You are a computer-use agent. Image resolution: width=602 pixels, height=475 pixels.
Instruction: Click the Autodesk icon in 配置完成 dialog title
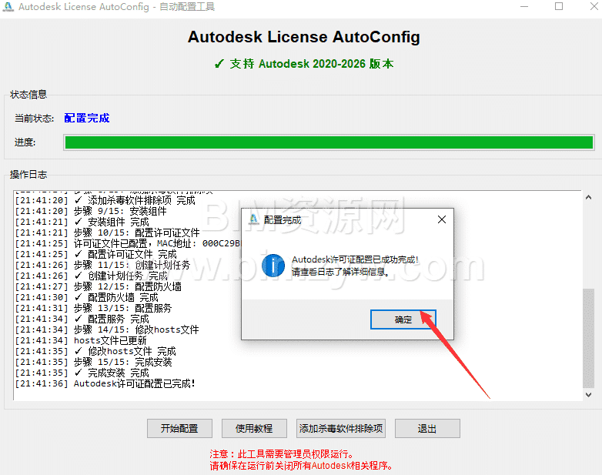pos(253,219)
